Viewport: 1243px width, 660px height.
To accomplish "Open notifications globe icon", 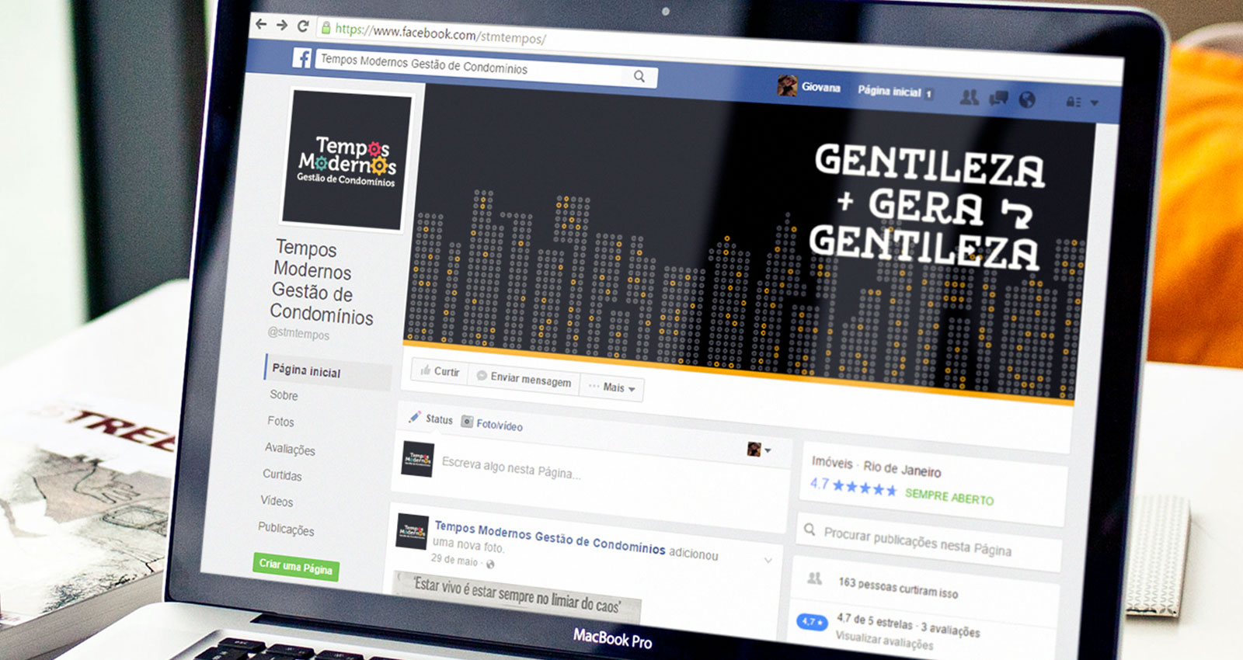I will coord(1027,99).
